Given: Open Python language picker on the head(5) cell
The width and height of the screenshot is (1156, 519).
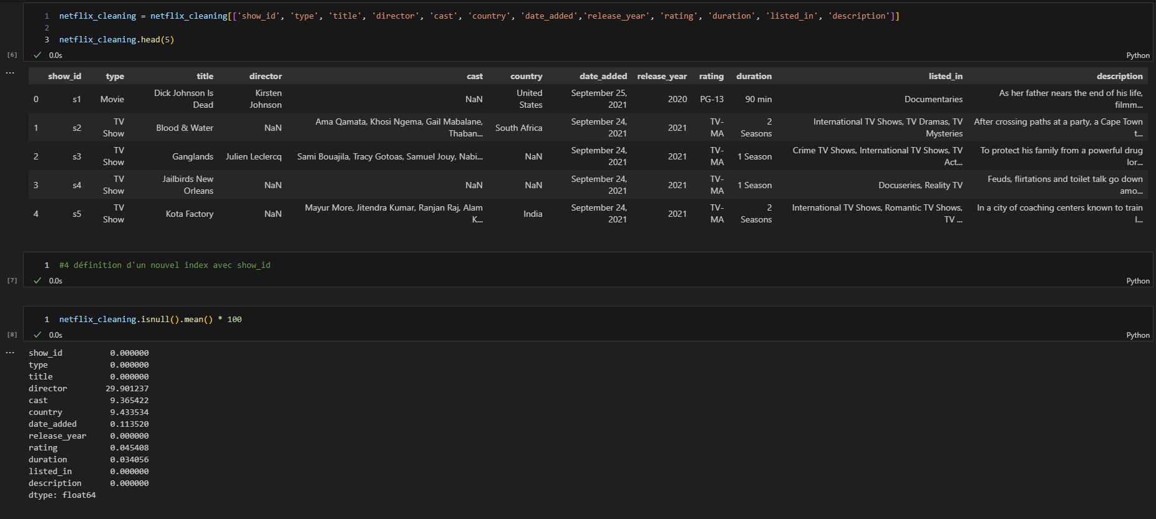Looking at the screenshot, I should (1137, 55).
